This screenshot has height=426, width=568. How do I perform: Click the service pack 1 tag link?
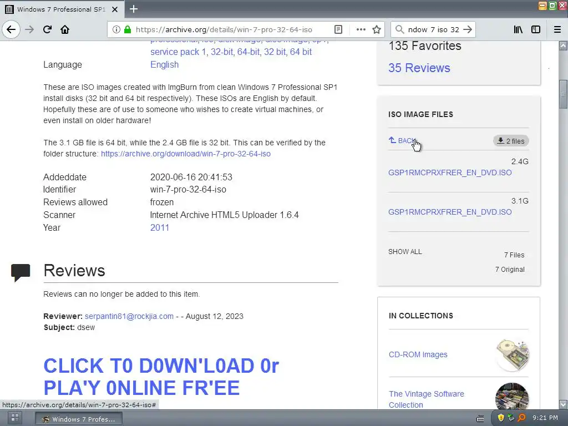click(178, 52)
